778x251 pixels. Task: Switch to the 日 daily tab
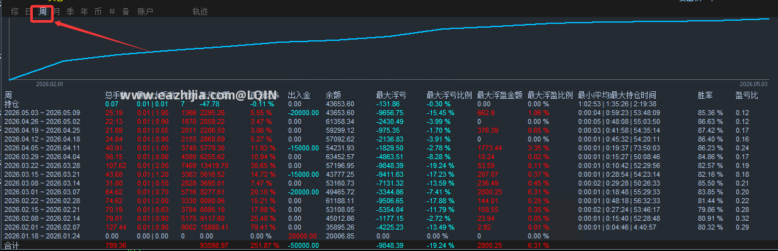[28, 11]
